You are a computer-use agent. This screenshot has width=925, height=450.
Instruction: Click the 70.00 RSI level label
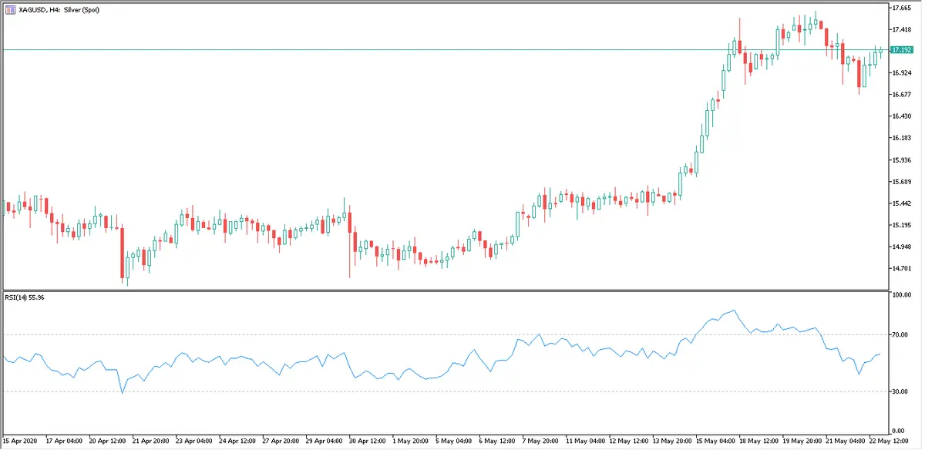pyautogui.click(x=901, y=335)
